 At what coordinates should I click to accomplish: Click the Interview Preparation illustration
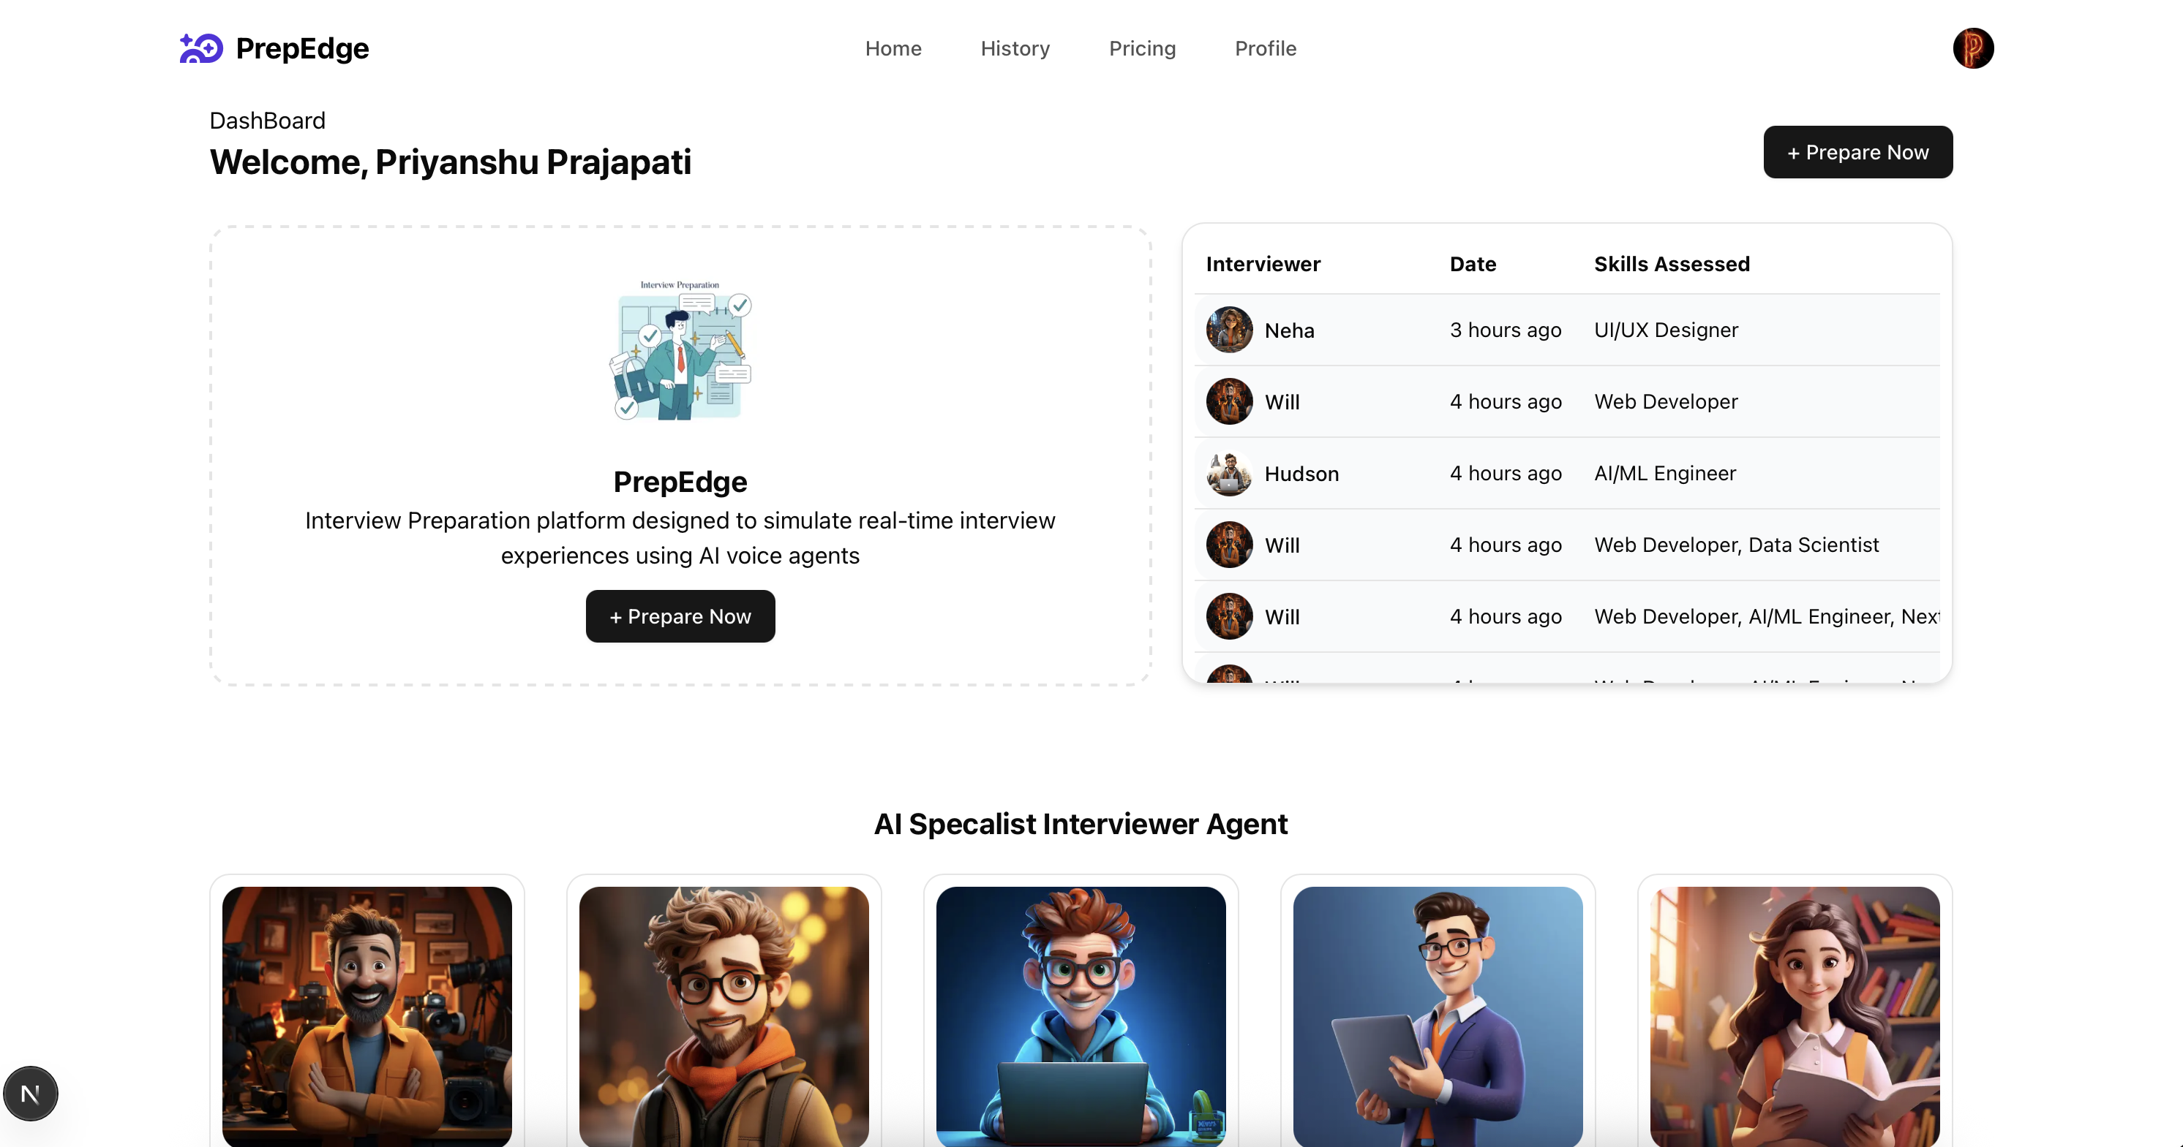(680, 350)
